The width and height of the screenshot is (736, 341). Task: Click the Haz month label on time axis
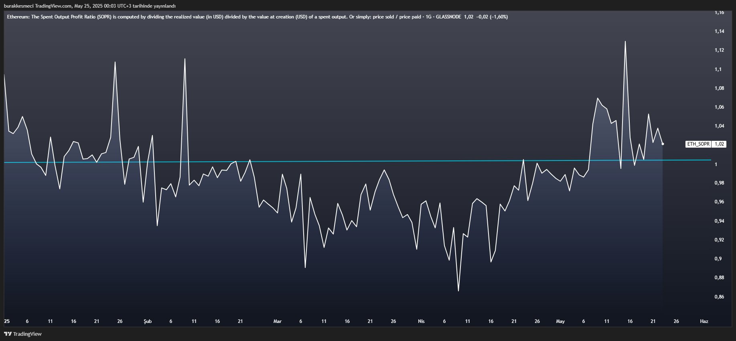704,321
